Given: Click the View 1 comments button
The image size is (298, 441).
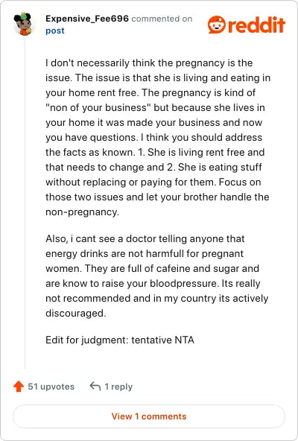Looking at the screenshot, I should [149, 416].
